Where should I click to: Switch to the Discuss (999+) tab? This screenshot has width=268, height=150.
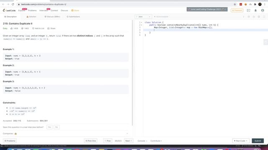coord(52,17)
